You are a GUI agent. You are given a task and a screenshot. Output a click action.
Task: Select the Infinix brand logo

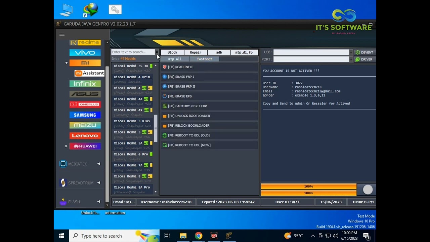click(85, 83)
